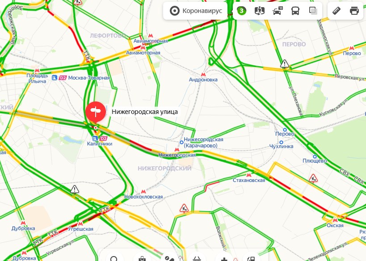Click the roadworks sign south of Новохохловская
This screenshot has height=261, width=366.
[x=184, y=208]
